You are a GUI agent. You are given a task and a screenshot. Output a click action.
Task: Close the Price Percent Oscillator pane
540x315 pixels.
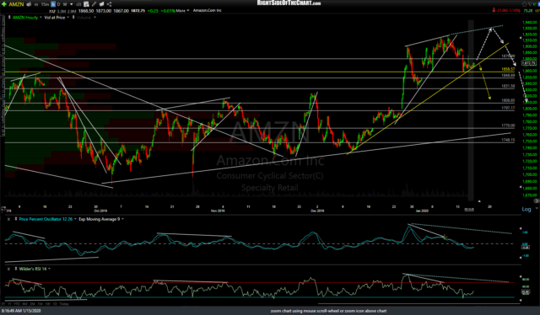(9, 219)
